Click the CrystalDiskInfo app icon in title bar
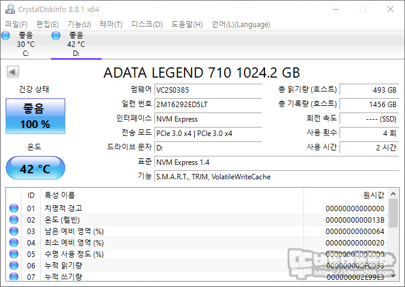This screenshot has height=287, width=405. click(10, 9)
